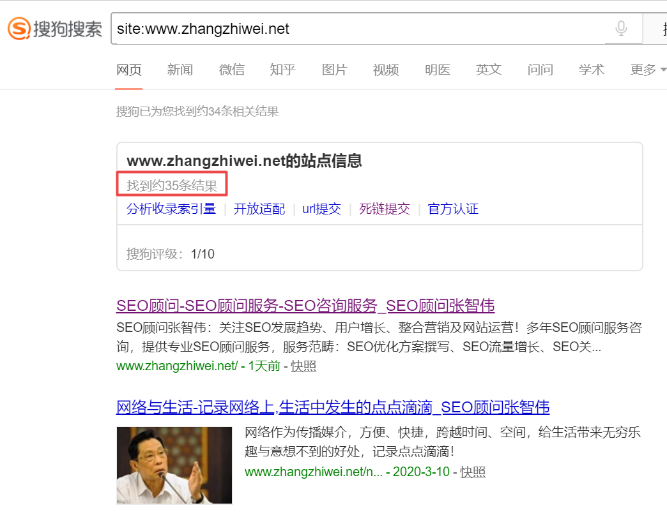Open the 官方认证 link
Viewport: 667px width, 517px height.
453,209
